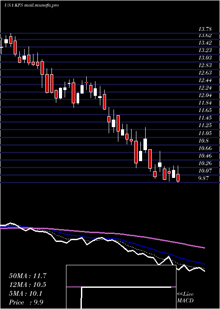Click the 13.62 price axis label
220x309 pixels.
pyautogui.click(x=205, y=35)
